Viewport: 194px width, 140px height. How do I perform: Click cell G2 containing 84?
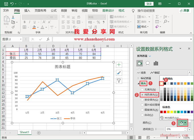94,54
